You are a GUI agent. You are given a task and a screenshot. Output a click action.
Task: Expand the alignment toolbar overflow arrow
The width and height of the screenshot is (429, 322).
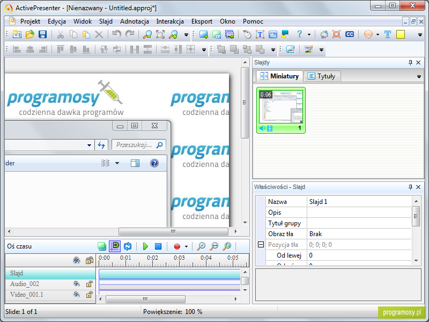pos(204,50)
